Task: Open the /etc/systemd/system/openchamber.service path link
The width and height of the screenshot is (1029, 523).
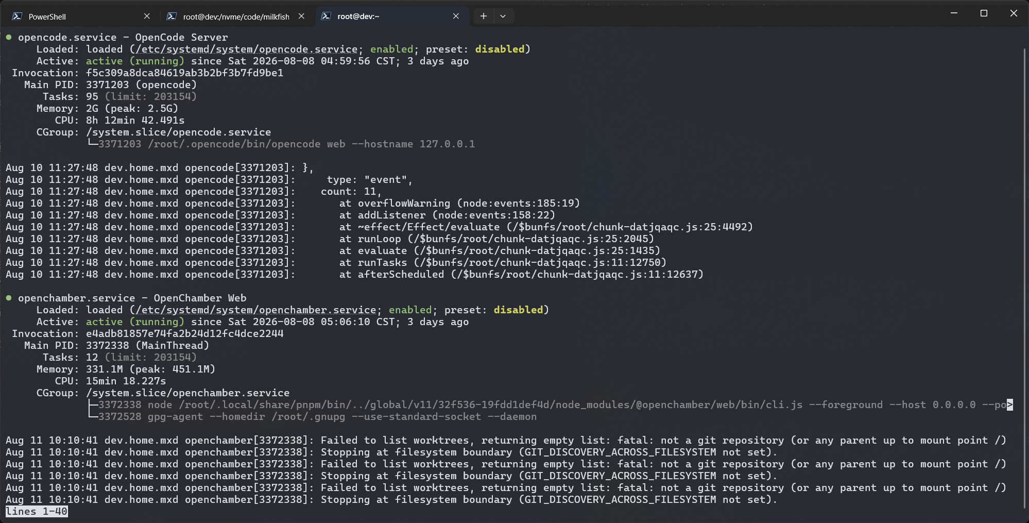Action: point(256,310)
